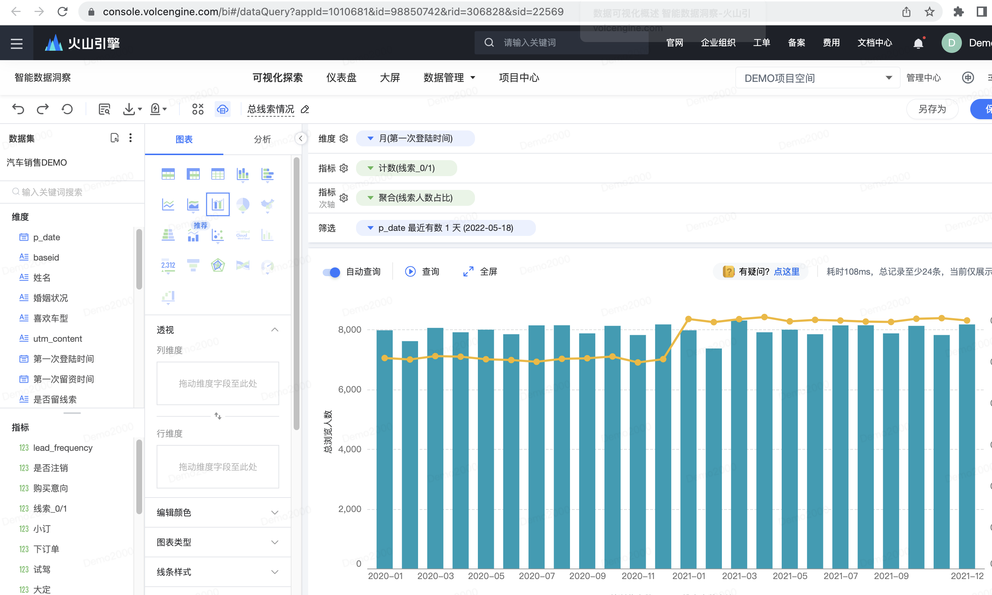Select the waterfall chart type
This screenshot has height=595, width=992.
coord(168,297)
